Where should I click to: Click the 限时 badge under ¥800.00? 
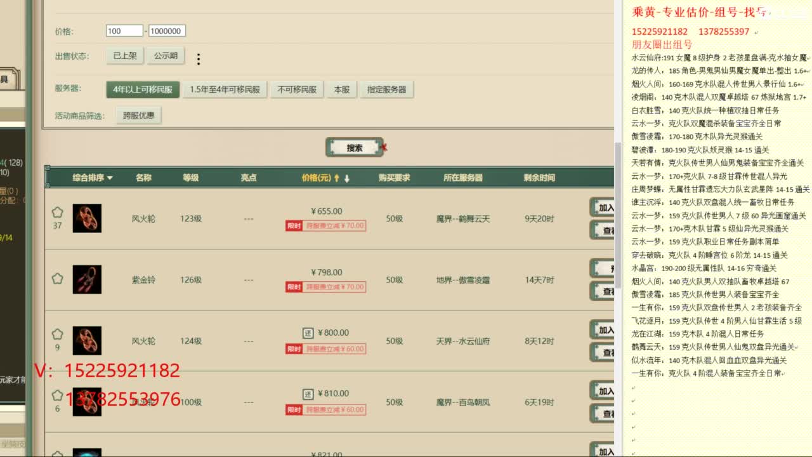click(294, 348)
